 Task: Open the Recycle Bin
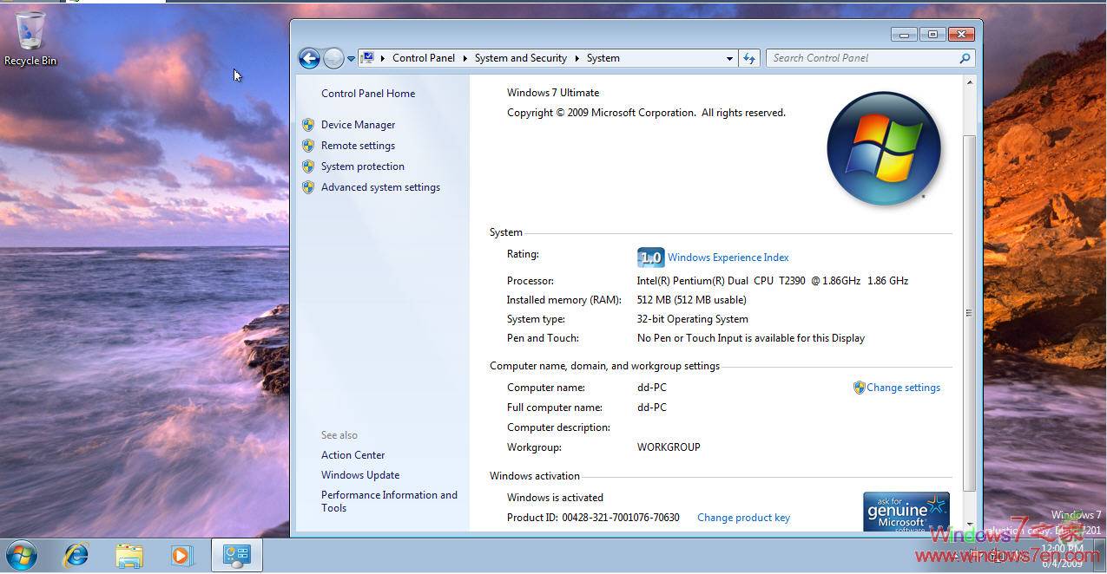point(30,28)
